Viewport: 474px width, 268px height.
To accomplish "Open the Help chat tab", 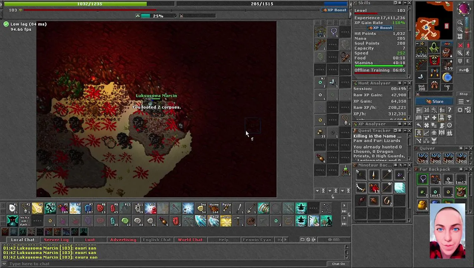I will point(224,240).
